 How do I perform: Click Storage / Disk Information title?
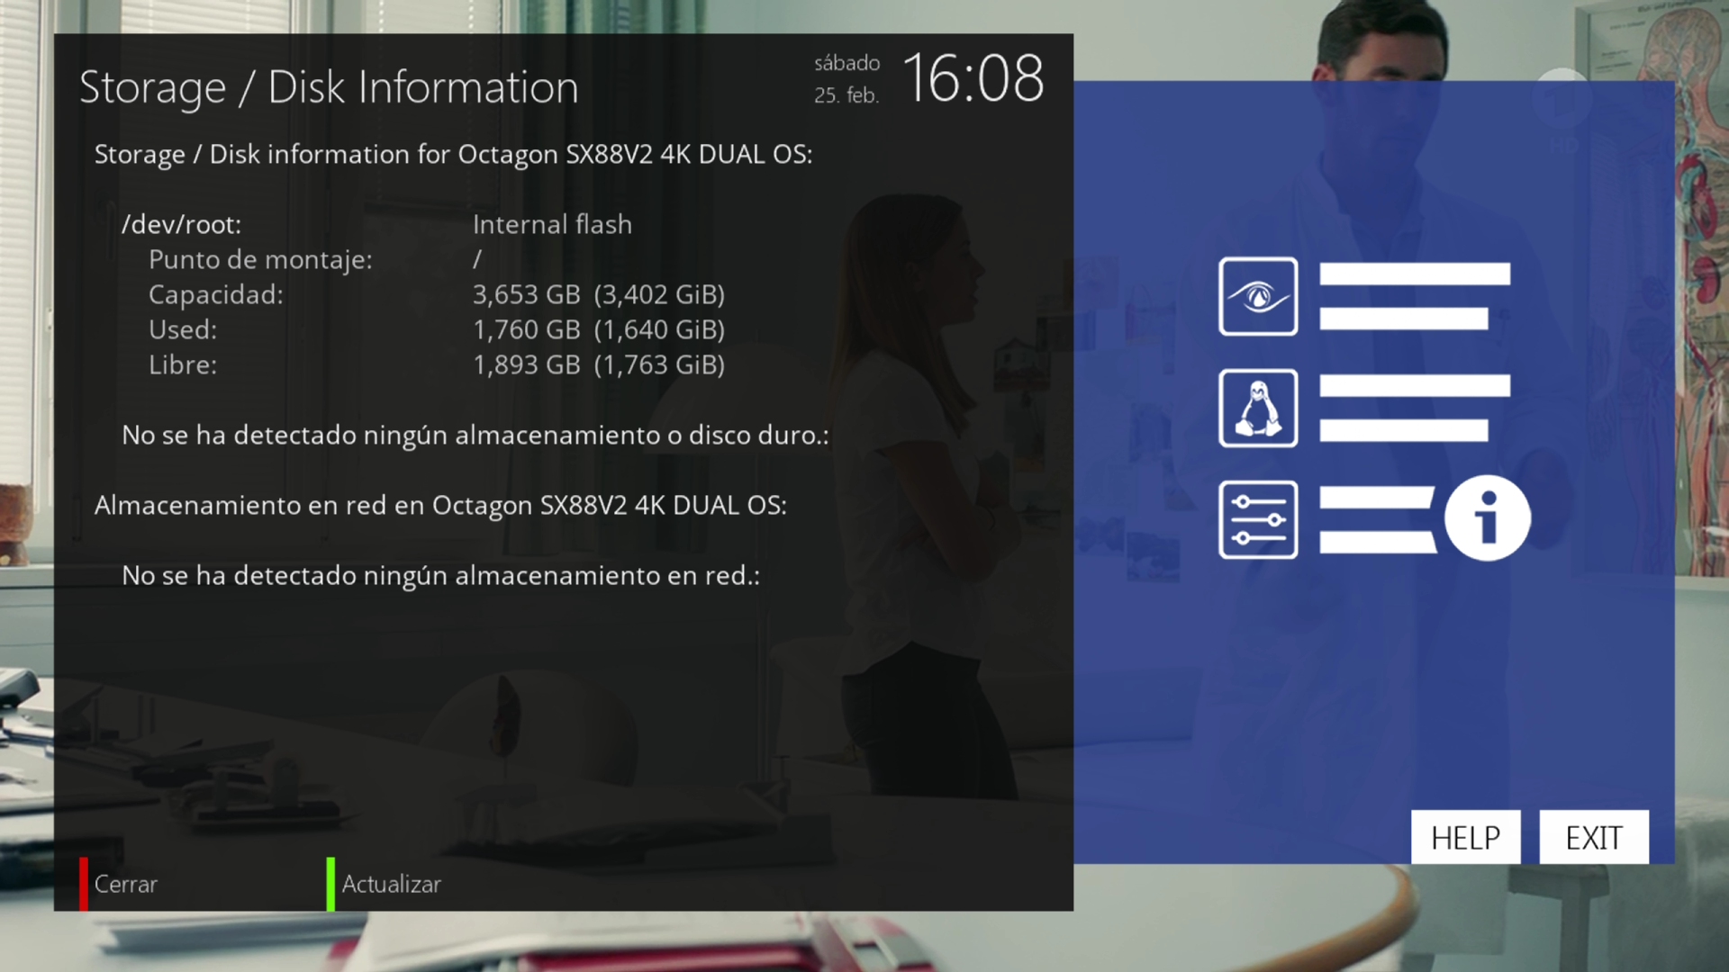point(329,87)
